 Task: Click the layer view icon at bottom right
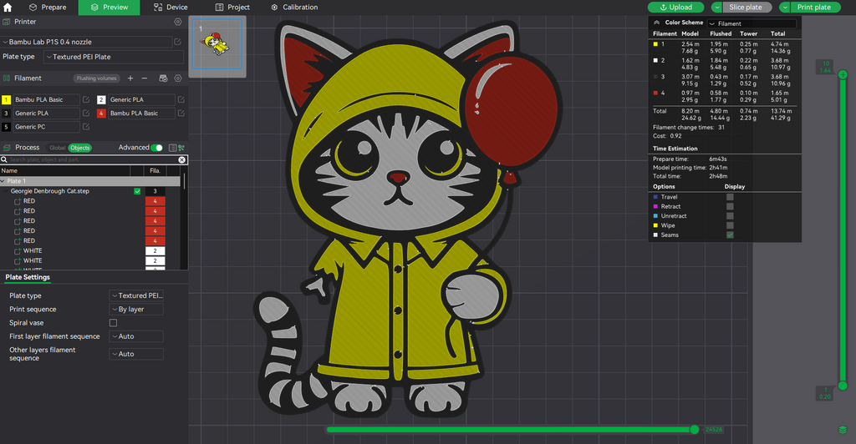[843, 430]
